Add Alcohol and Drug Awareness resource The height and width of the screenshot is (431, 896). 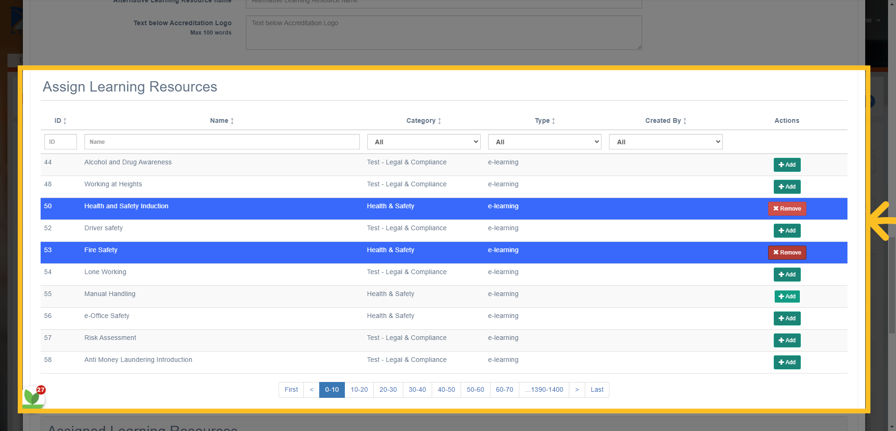tap(787, 165)
